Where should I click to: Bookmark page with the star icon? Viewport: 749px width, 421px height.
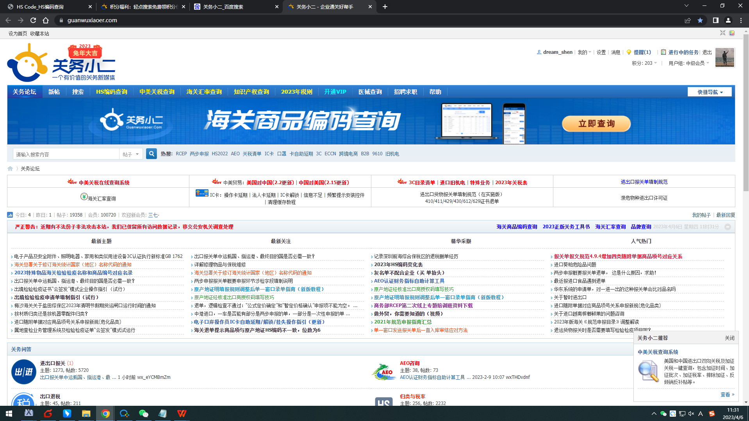point(700,20)
